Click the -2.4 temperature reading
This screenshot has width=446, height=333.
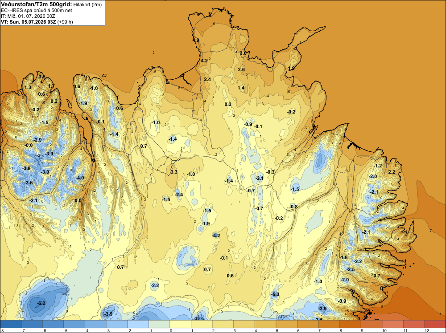click(179, 195)
